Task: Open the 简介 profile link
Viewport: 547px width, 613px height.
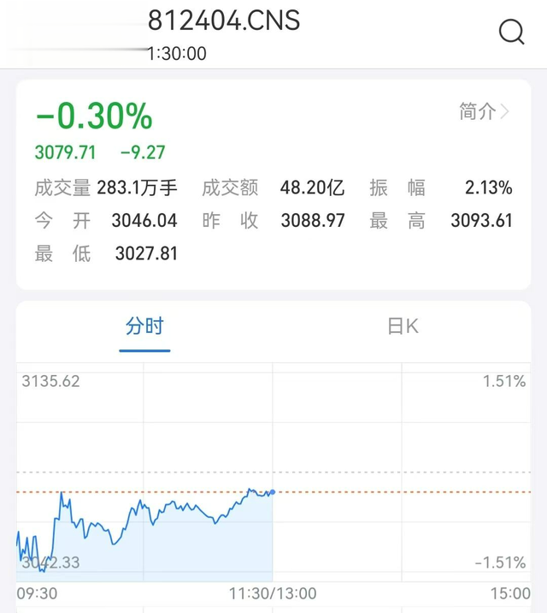Action: (x=477, y=111)
